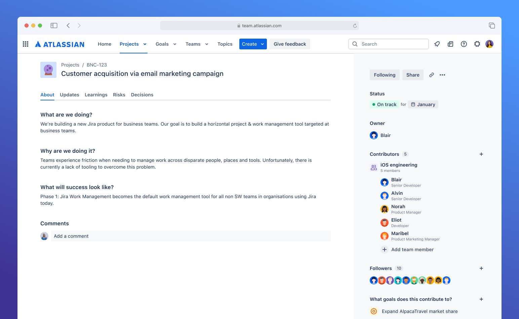Open the help question mark icon
This screenshot has width=519, height=319.
(x=464, y=44)
